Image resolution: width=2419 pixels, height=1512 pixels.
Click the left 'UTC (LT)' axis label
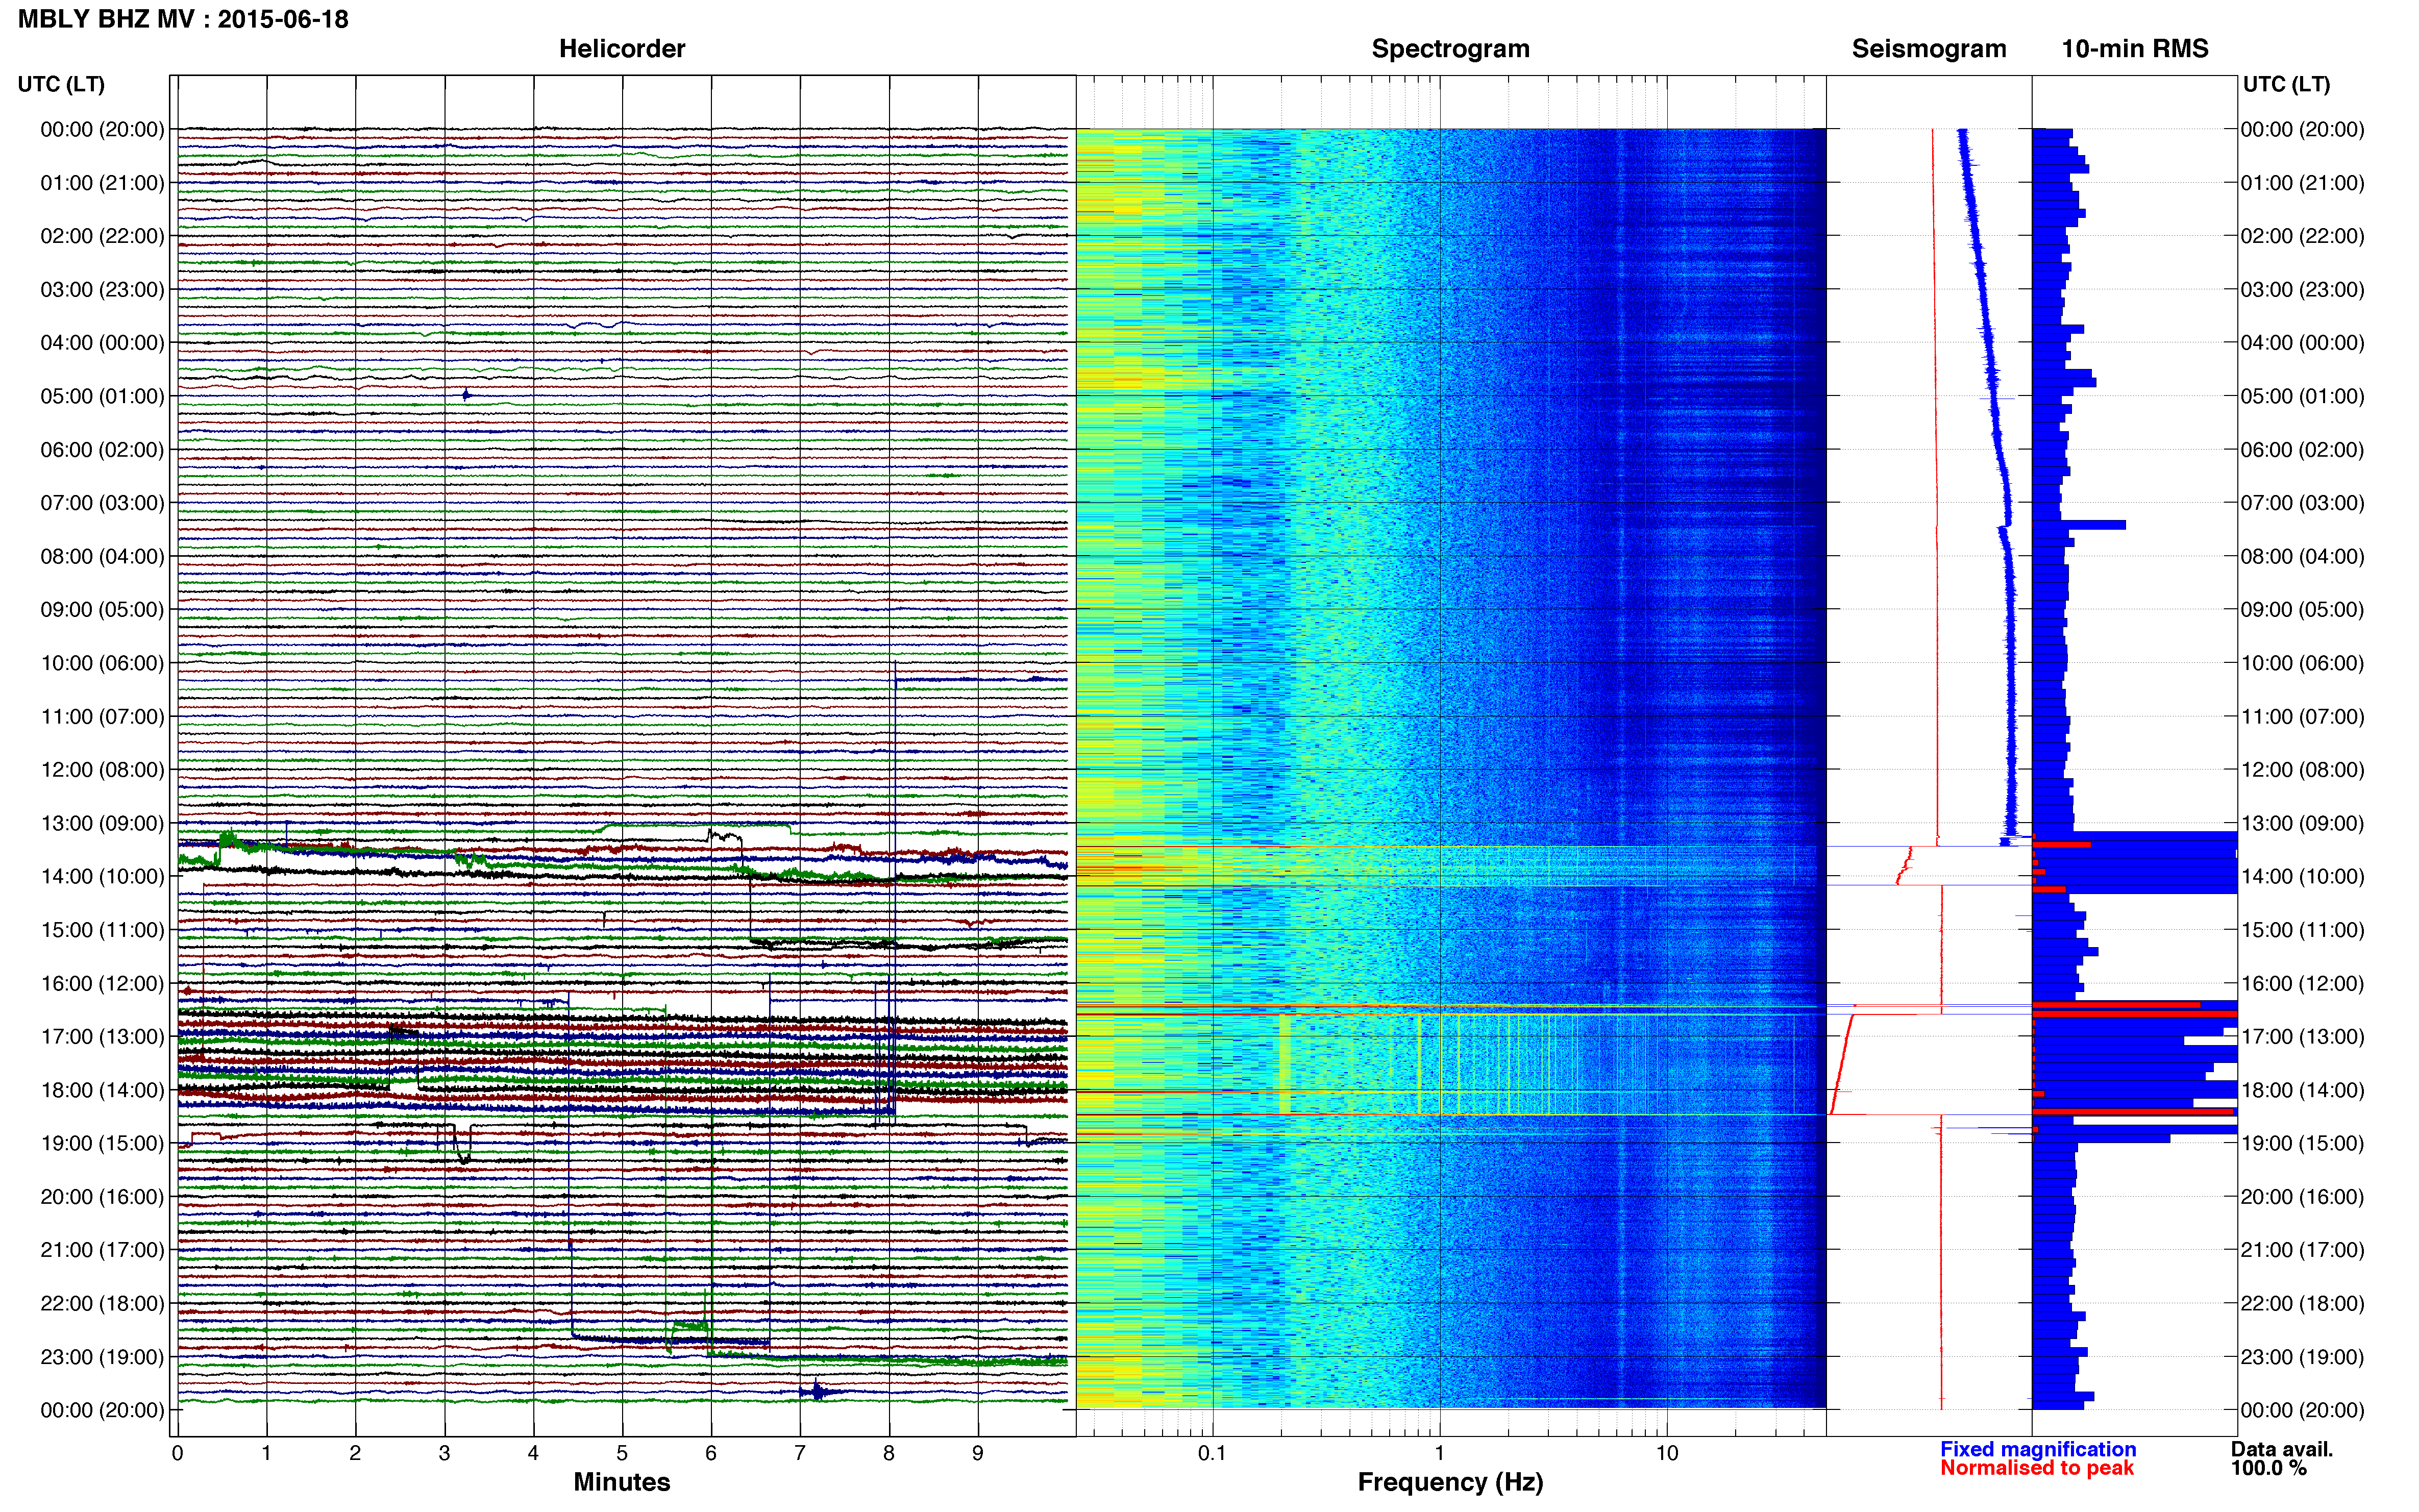pos(61,84)
